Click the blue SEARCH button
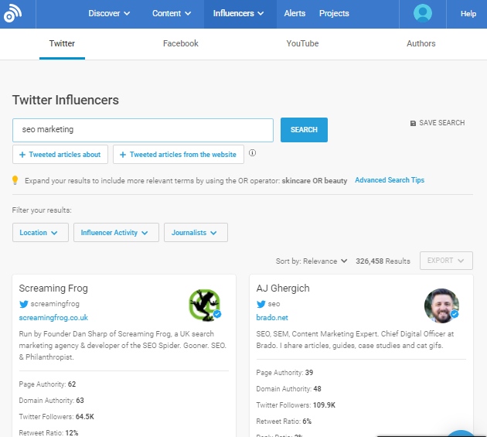Image resolution: width=487 pixels, height=437 pixels. 304,130
